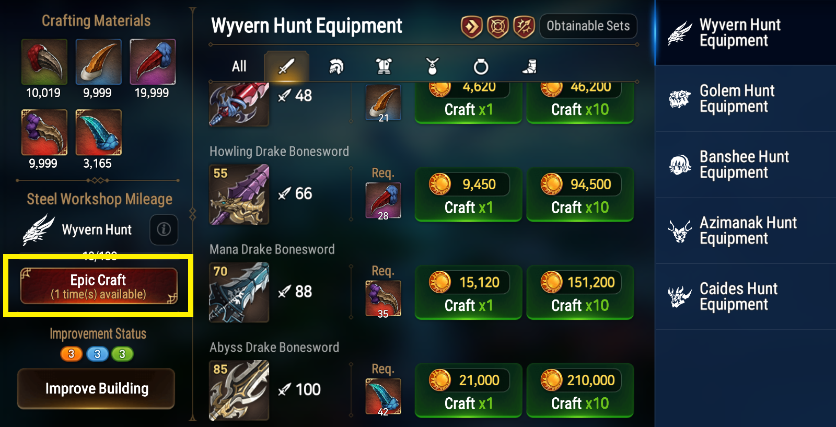Select the armor equipment filter tab
Viewport: 836px width, 427px height.
tap(384, 66)
